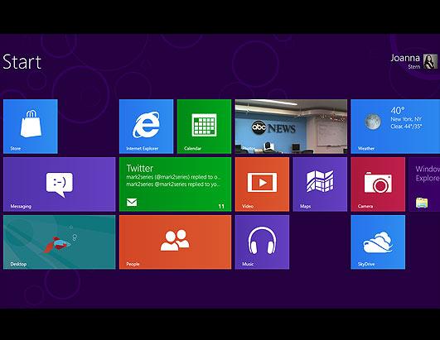This screenshot has width=440, height=340.
Task: Click the folder icon on Explorer tile
Action: 422,203
